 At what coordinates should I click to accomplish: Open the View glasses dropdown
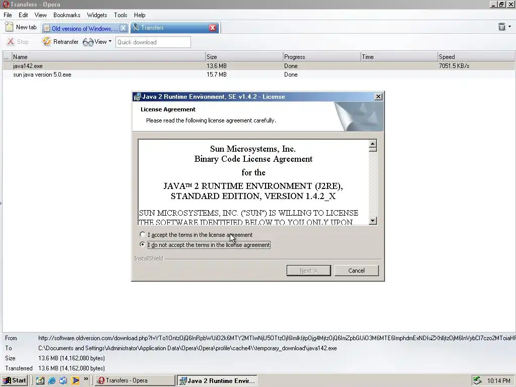[97, 42]
